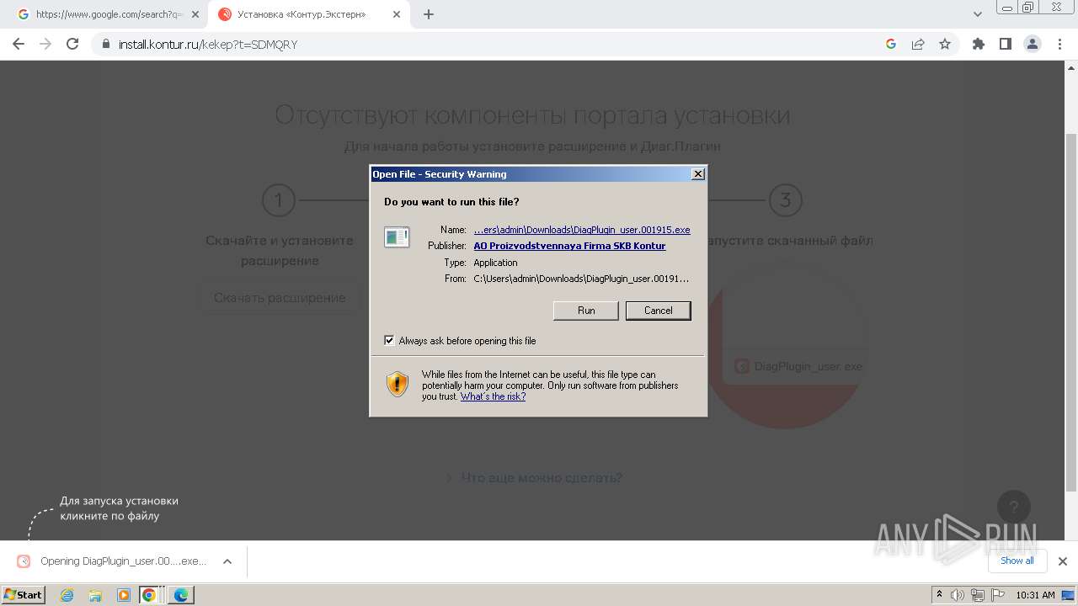
Task: Show hidden tray icons arrow
Action: click(x=939, y=595)
